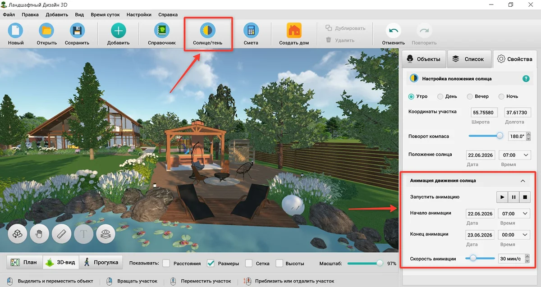
Task: Collapse the Анимация движения солнца section
Action: 523,181
